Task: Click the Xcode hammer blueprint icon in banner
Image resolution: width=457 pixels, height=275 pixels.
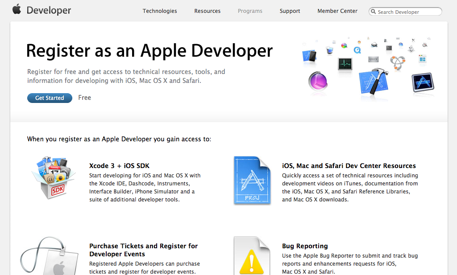Action: click(374, 82)
